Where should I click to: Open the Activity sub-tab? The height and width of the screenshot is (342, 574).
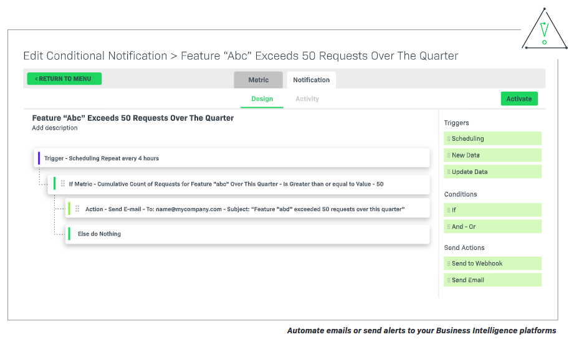307,99
